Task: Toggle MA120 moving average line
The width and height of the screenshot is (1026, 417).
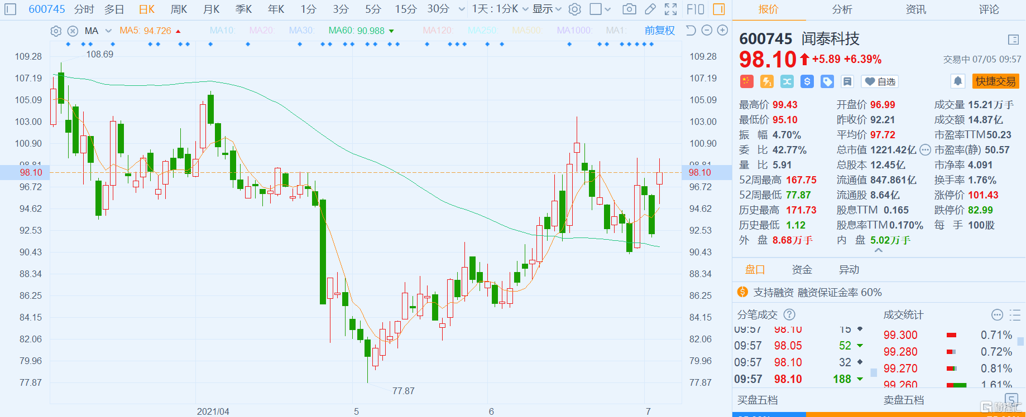Action: click(x=438, y=31)
